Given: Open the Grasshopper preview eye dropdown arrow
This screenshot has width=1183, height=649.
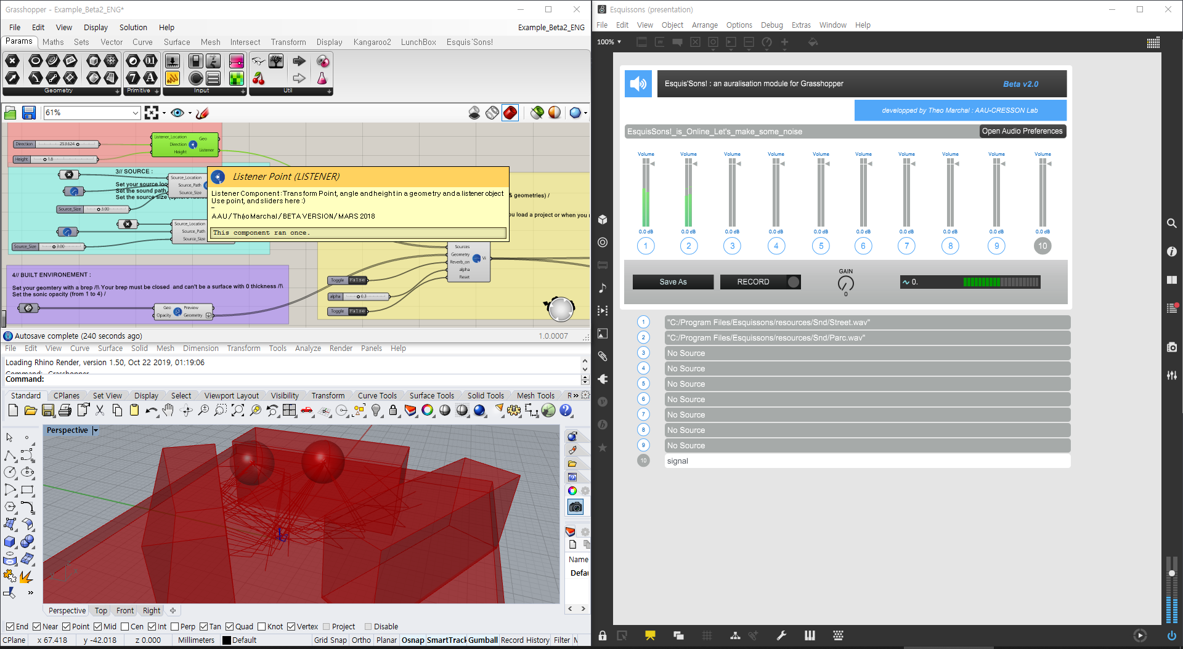Looking at the screenshot, I should 190,113.
